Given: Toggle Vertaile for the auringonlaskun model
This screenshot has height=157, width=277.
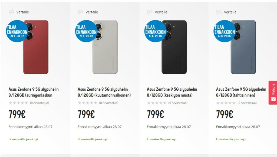Looking at the screenshot, I should coord(22,12).
